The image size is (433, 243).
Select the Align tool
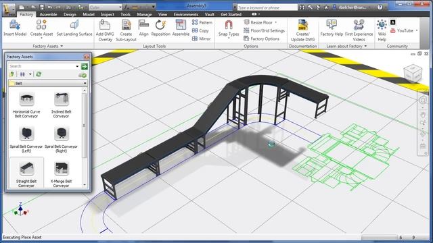(x=143, y=28)
